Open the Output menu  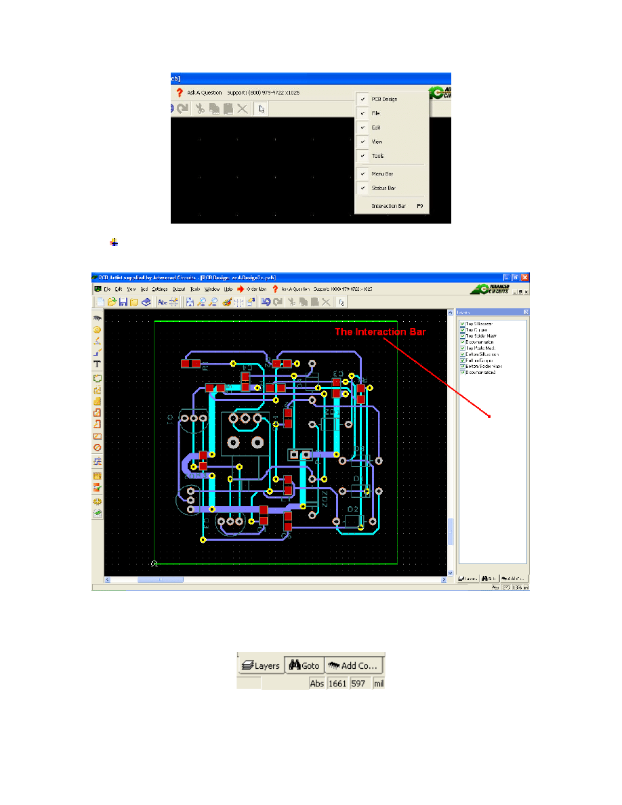click(179, 289)
